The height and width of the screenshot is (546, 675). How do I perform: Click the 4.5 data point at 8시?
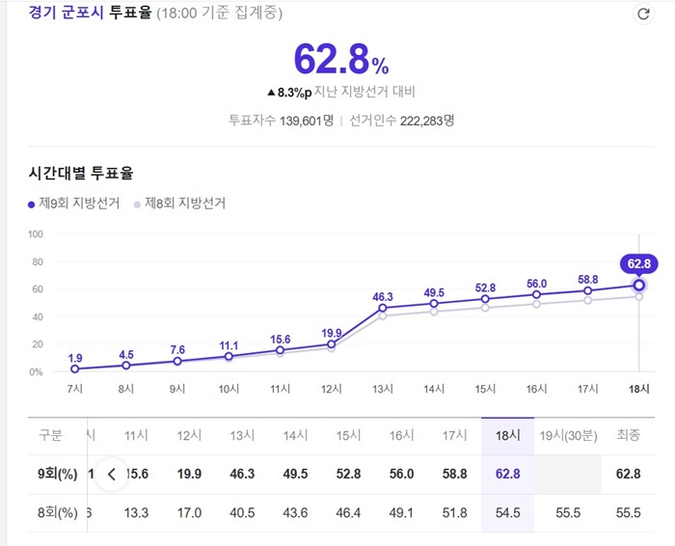click(126, 366)
